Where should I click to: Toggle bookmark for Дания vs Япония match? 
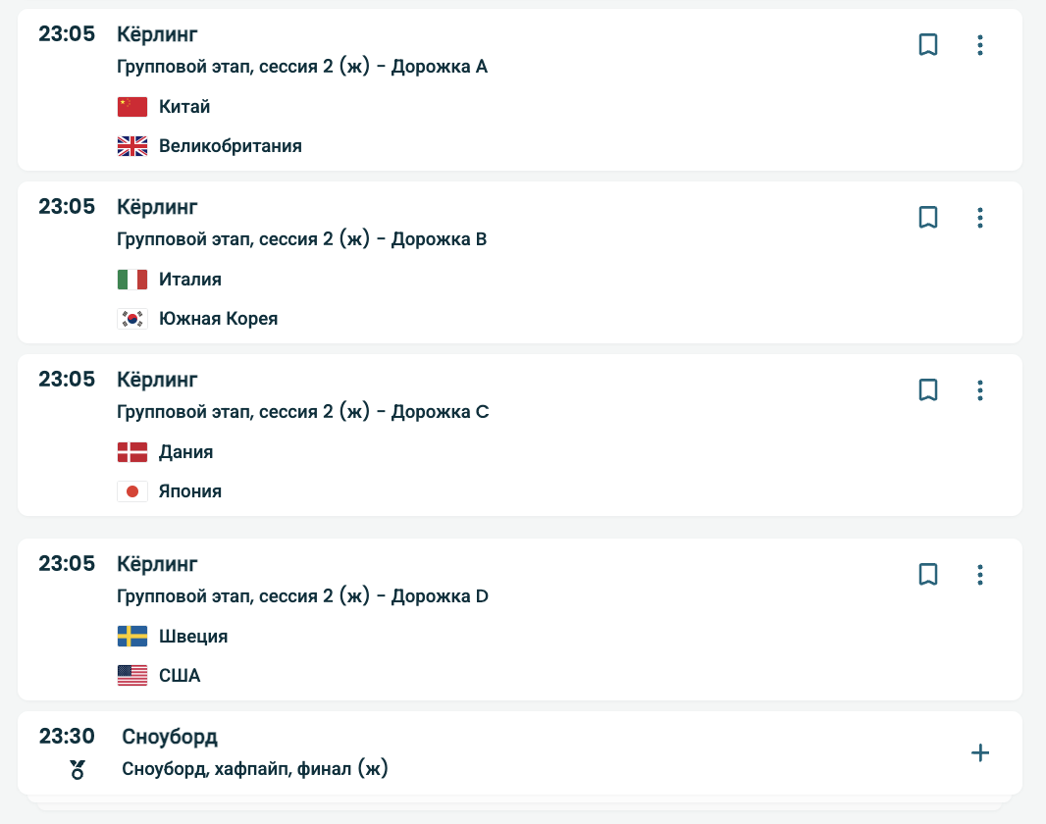coord(928,390)
